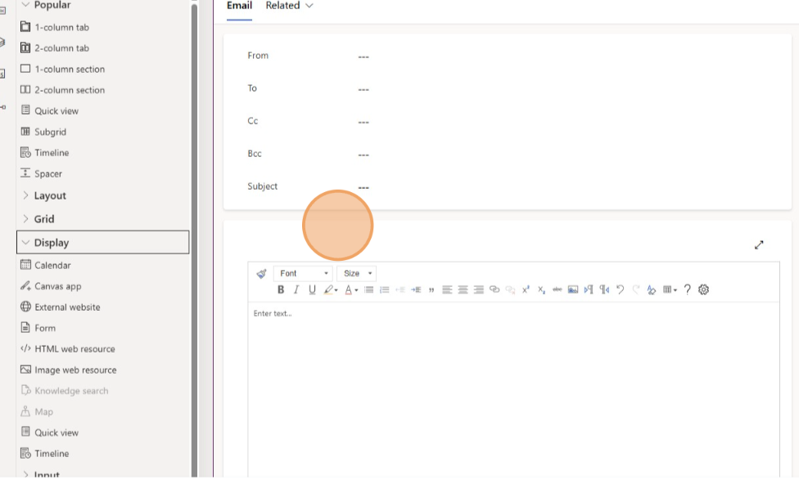Select the 1-column tab component

[x=55, y=27]
